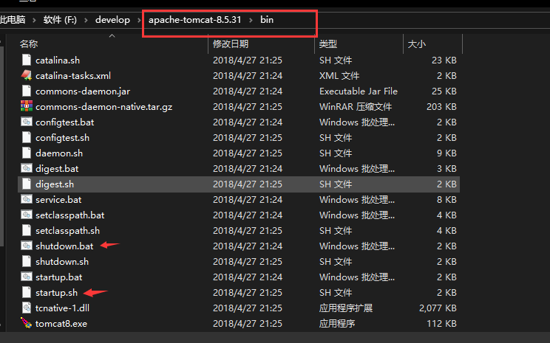Select the file name tcnative-1.dll
Viewport: 550px width, 343px height.
tap(62, 308)
